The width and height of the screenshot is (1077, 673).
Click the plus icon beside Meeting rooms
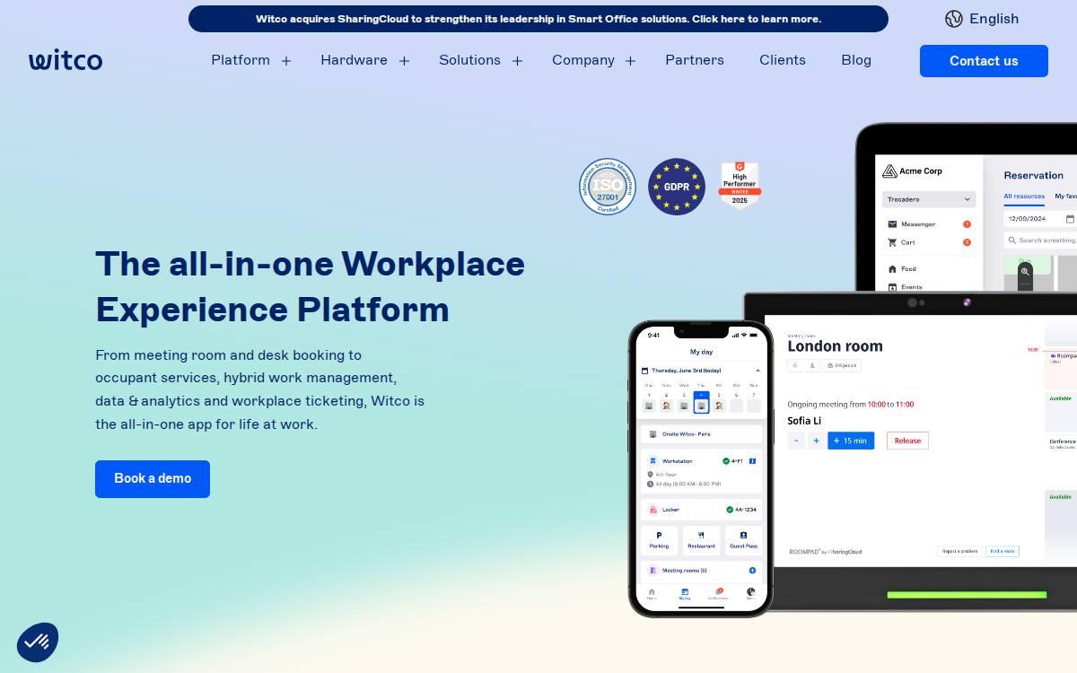click(x=752, y=571)
